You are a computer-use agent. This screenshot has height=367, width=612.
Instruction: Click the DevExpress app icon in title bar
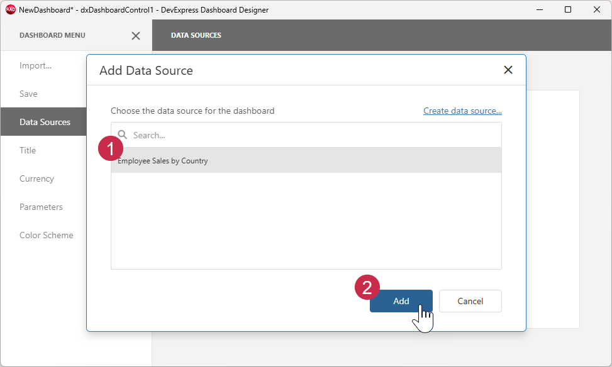[x=11, y=10]
